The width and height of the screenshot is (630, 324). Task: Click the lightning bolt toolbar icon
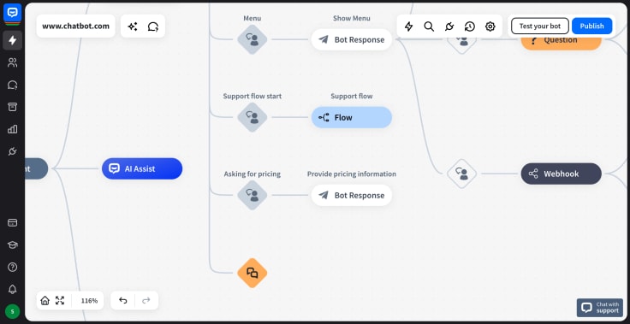[408, 27]
